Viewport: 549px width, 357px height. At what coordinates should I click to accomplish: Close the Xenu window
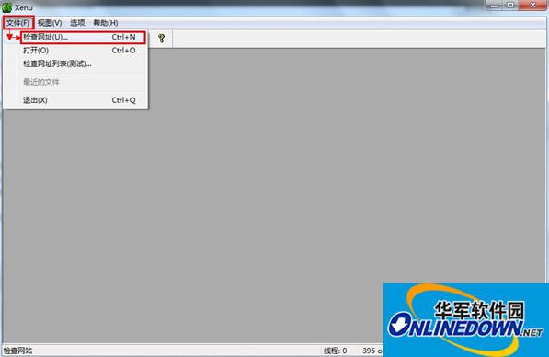[x=532, y=6]
